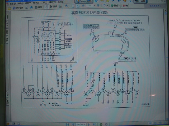Viewport: 169px width, 126px height.
Task: Click the Open file folder icon
Action: 10,8
